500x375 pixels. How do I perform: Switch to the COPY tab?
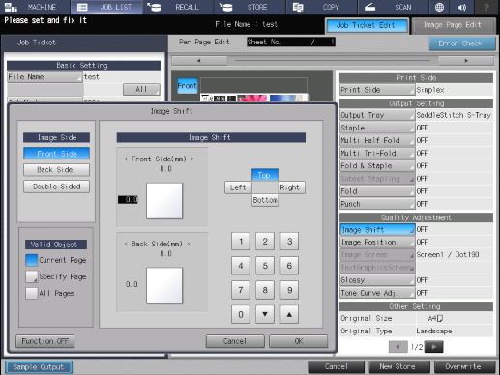pos(322,7)
